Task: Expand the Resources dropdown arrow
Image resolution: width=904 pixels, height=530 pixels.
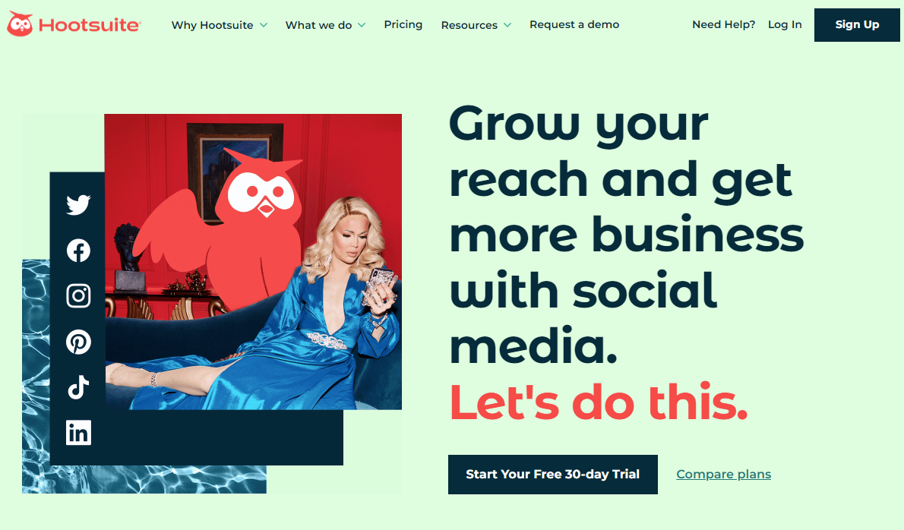Action: pyautogui.click(x=507, y=25)
